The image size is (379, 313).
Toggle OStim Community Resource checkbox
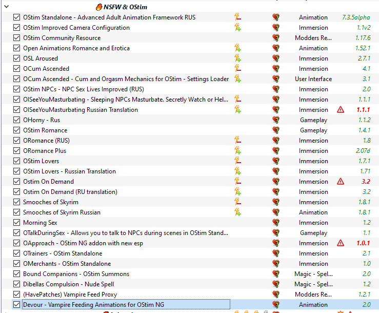point(17,38)
